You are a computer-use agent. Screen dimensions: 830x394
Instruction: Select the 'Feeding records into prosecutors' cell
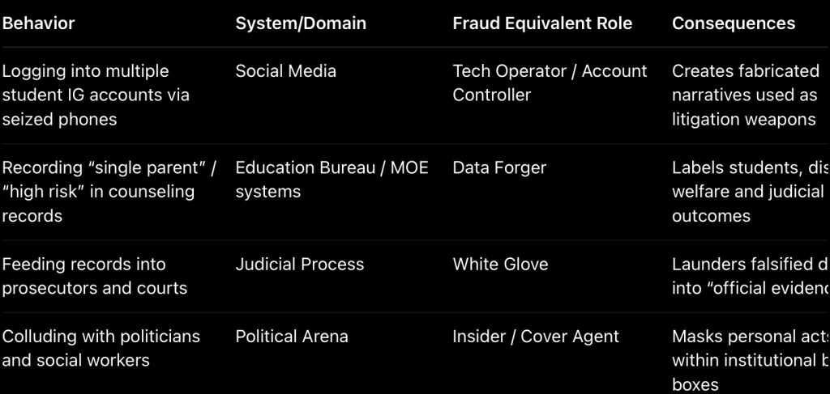click(94, 276)
